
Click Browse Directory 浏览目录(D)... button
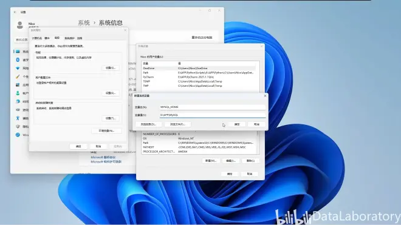click(x=148, y=124)
